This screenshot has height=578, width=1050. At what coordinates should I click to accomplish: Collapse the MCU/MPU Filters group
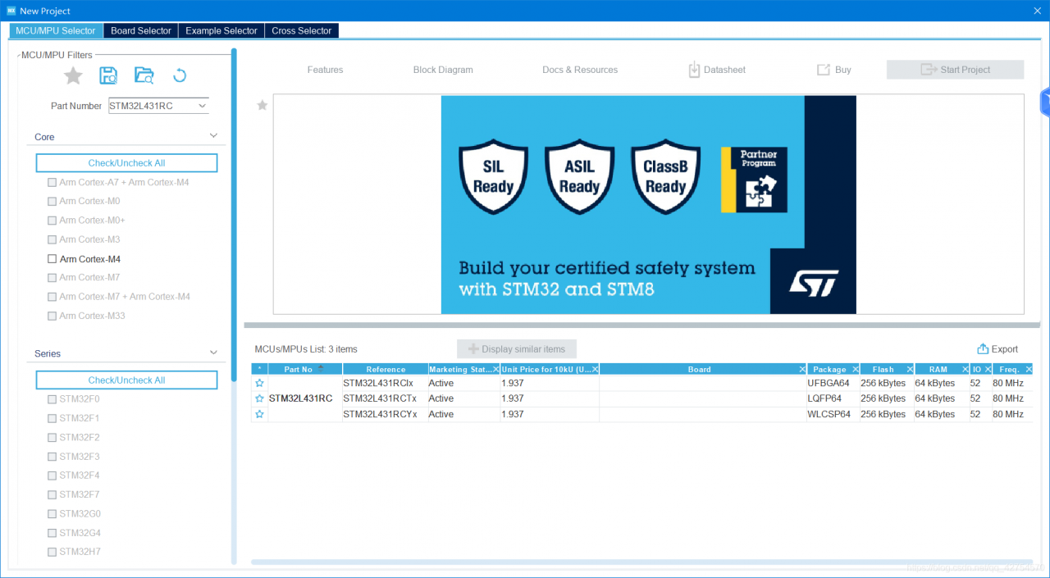(18, 55)
